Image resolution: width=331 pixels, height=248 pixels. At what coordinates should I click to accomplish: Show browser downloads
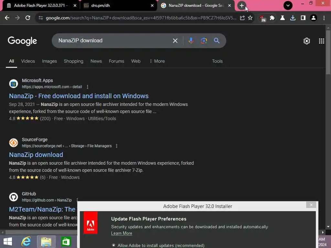click(x=293, y=18)
